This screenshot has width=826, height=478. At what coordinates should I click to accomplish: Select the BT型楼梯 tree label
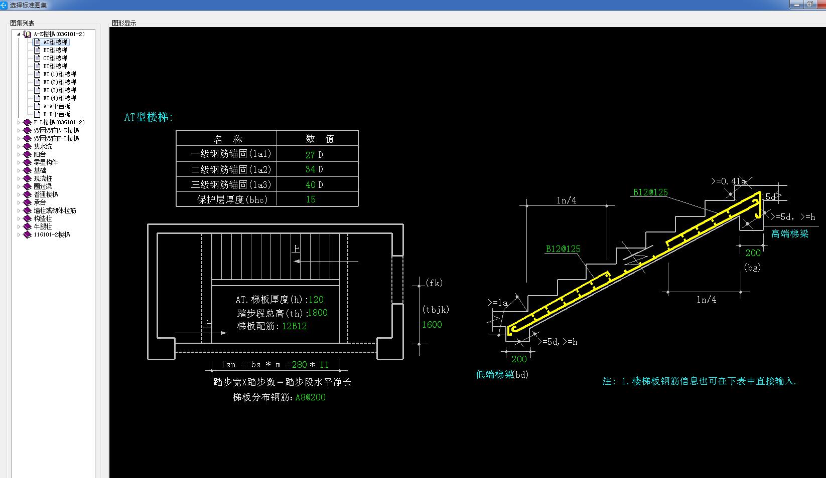(55, 50)
